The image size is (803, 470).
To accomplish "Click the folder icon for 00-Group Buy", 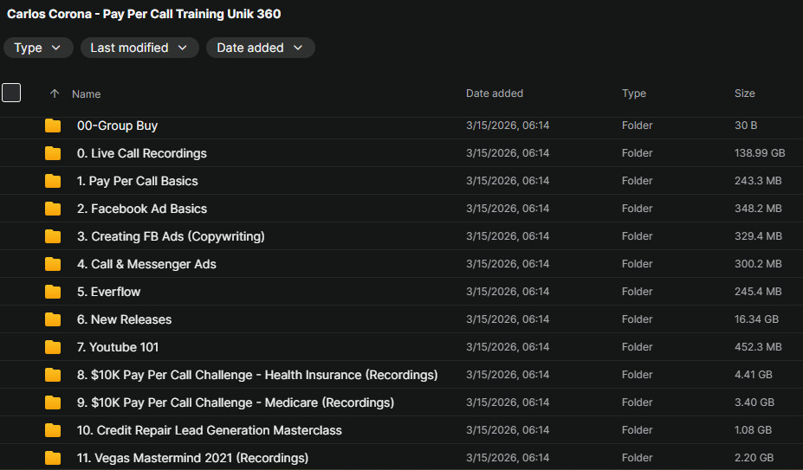I will point(53,126).
